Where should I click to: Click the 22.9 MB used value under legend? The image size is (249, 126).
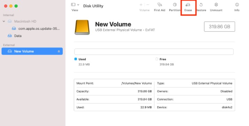pos(84,65)
